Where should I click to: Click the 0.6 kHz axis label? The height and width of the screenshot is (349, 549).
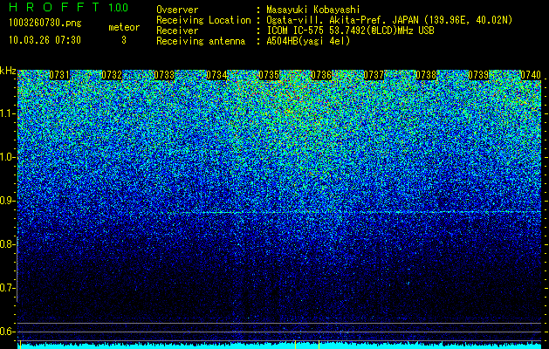[8, 332]
